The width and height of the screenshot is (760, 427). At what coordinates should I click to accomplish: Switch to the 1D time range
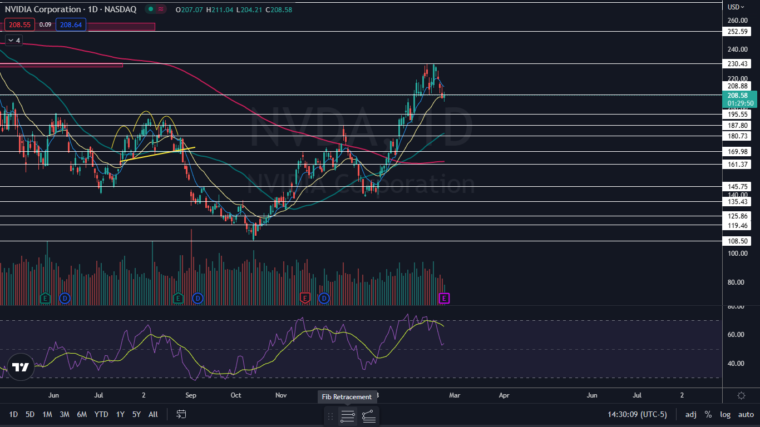point(13,414)
